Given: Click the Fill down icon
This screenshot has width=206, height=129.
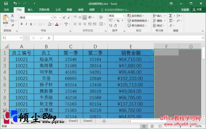Looking at the screenshot, I should pos(171,21).
